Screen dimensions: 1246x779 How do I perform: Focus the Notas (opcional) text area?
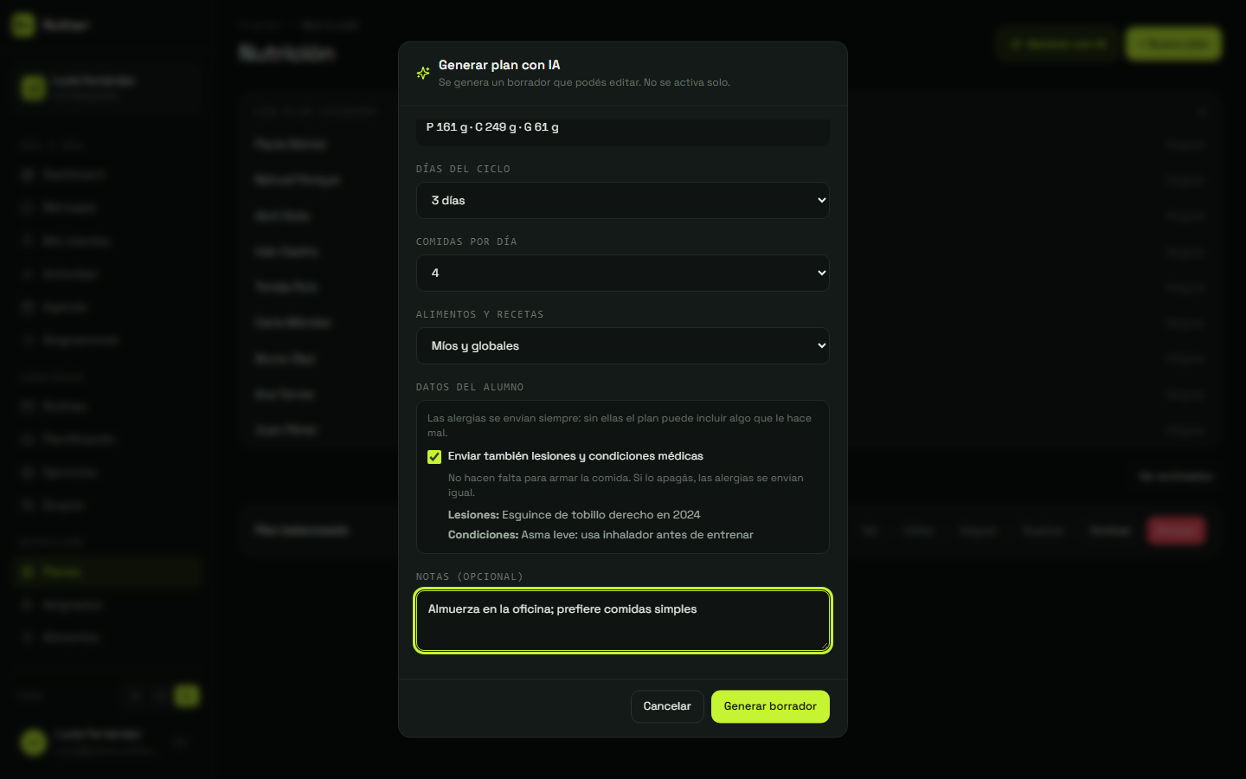coord(623,621)
